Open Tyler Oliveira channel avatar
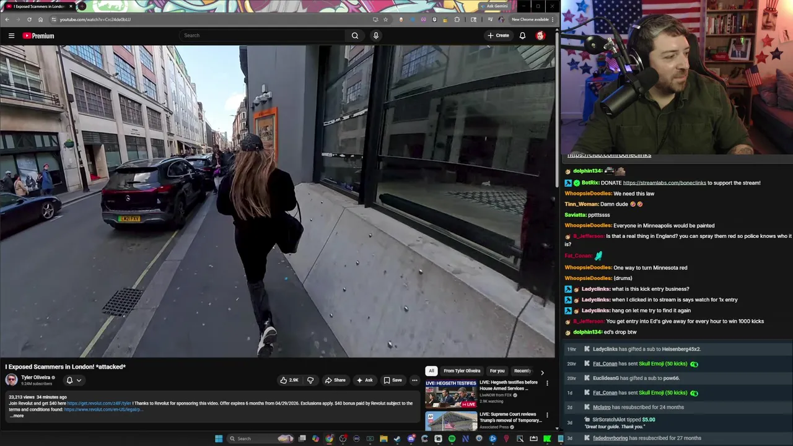 coord(12,380)
